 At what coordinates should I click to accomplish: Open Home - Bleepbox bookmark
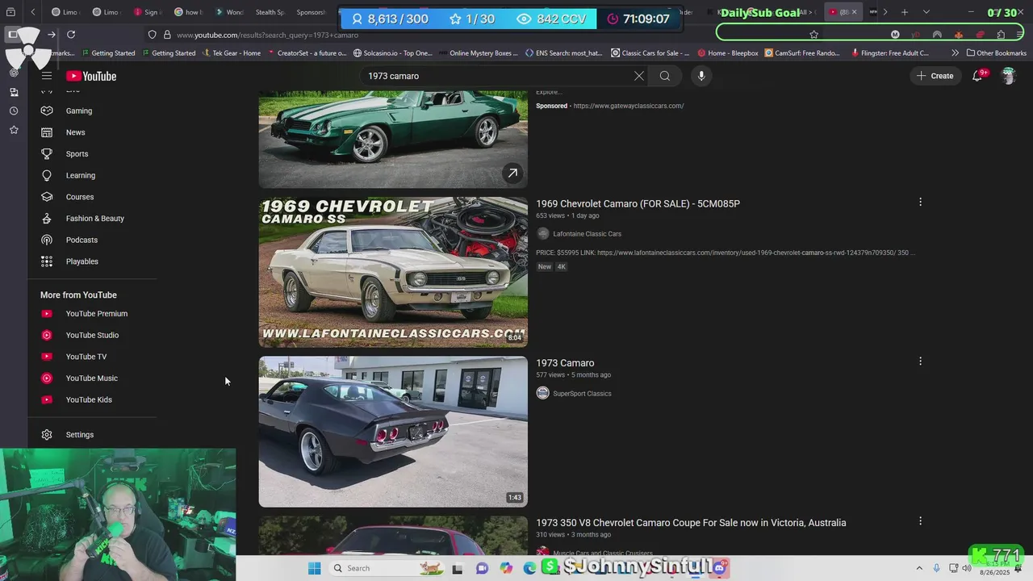pos(728,53)
